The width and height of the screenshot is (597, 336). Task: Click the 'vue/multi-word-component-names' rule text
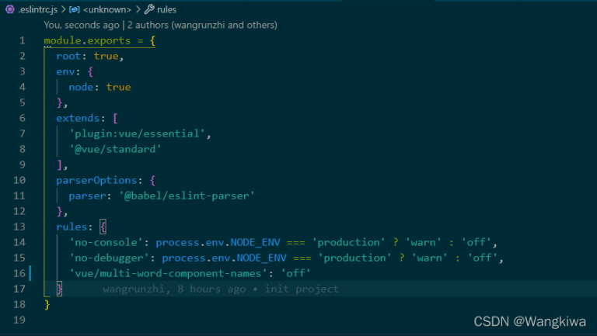pyautogui.click(x=167, y=273)
